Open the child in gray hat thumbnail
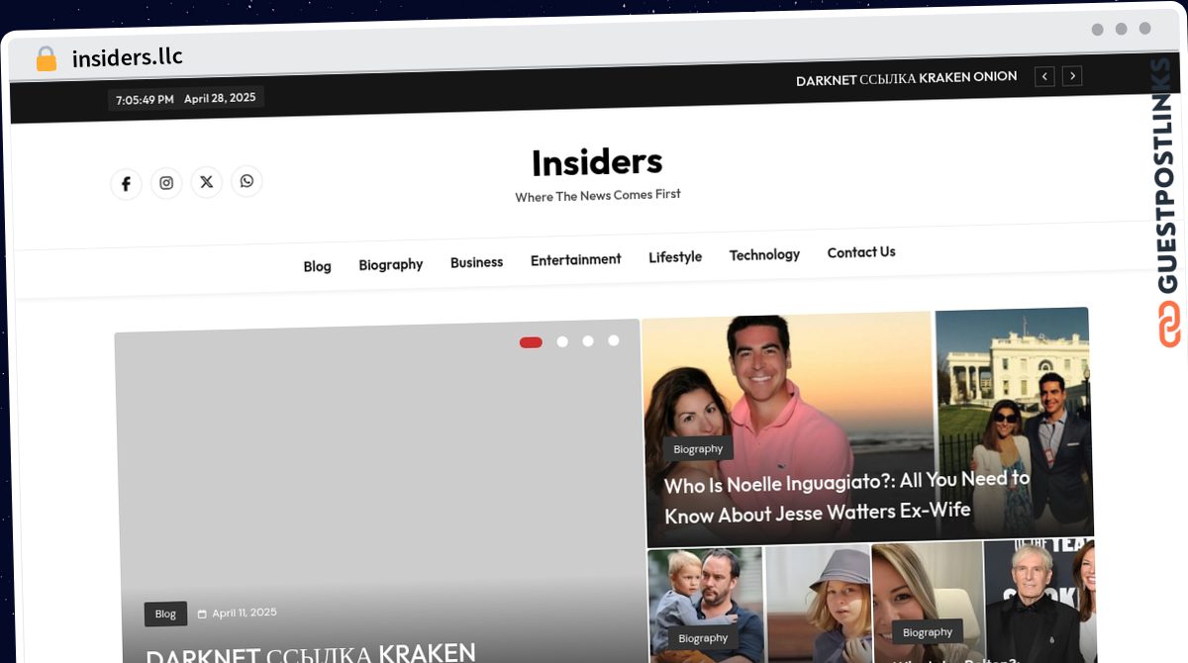This screenshot has width=1188, height=663. point(818,603)
